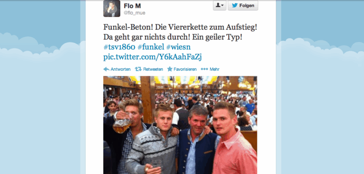Click the reply arrow icon
Viewport: 364px width, 174px height.
[x=106, y=69]
